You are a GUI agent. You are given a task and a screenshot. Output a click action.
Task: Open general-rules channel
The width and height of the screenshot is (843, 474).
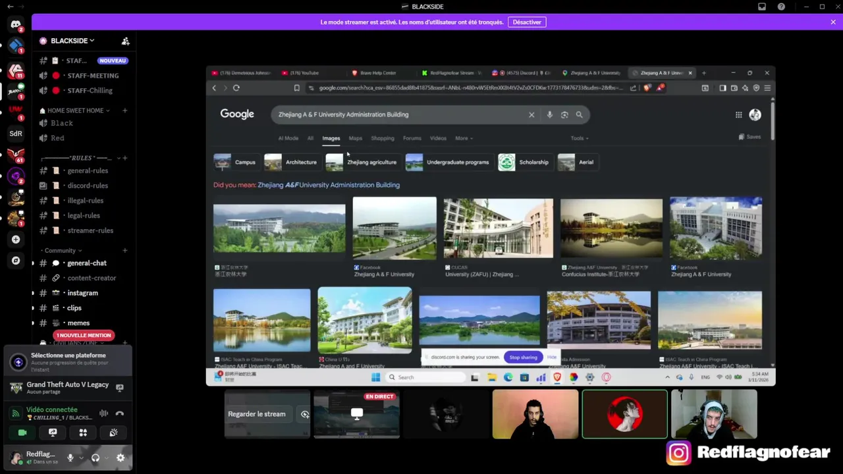[x=86, y=171]
